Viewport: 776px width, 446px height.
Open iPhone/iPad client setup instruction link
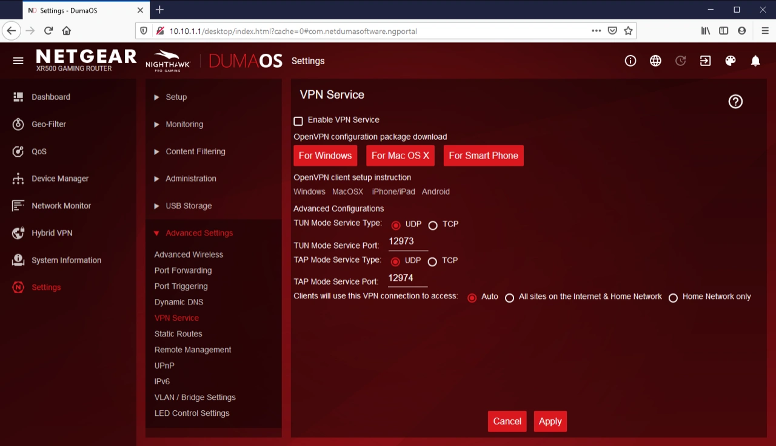point(393,192)
